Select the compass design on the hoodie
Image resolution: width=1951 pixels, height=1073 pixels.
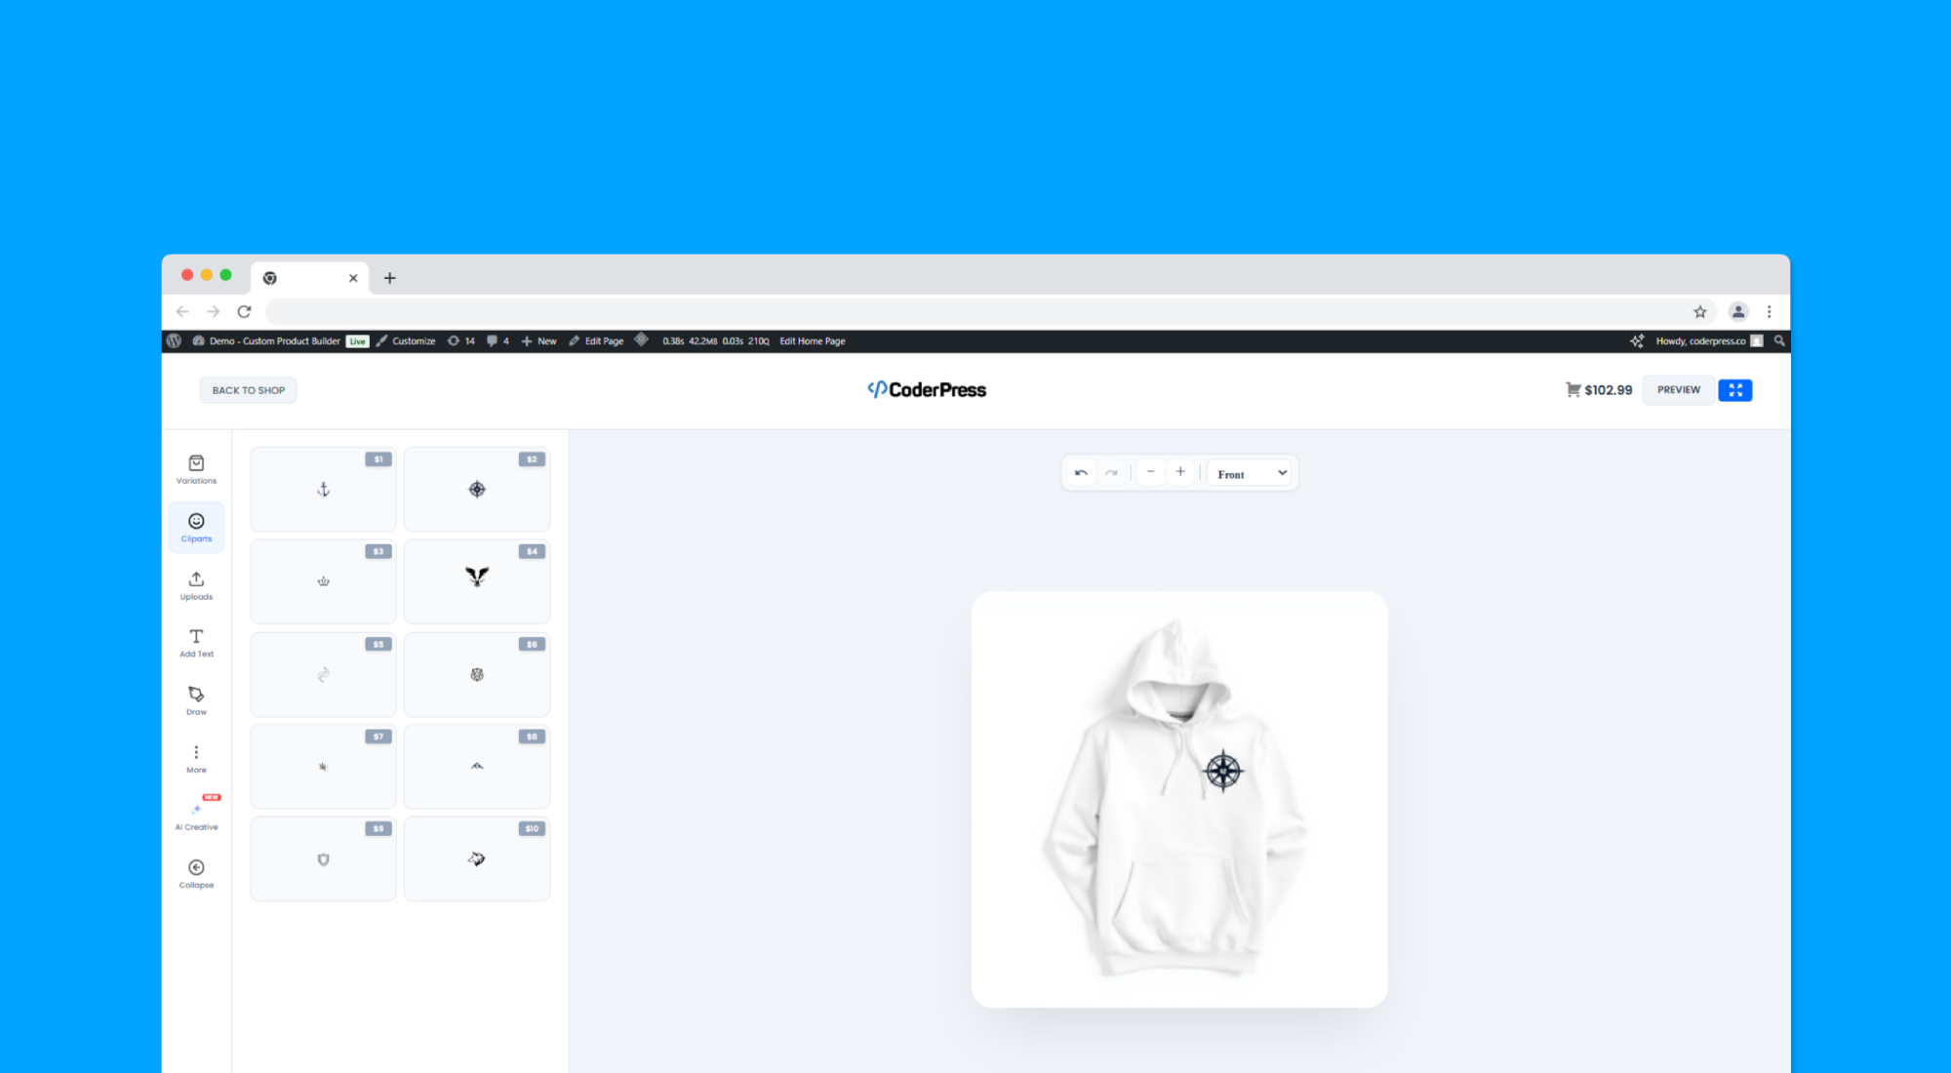click(1223, 772)
